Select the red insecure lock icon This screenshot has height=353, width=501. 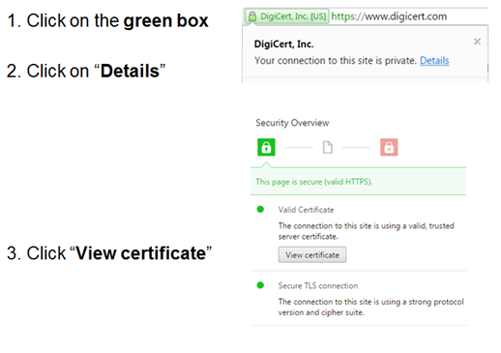pyautogui.click(x=389, y=147)
